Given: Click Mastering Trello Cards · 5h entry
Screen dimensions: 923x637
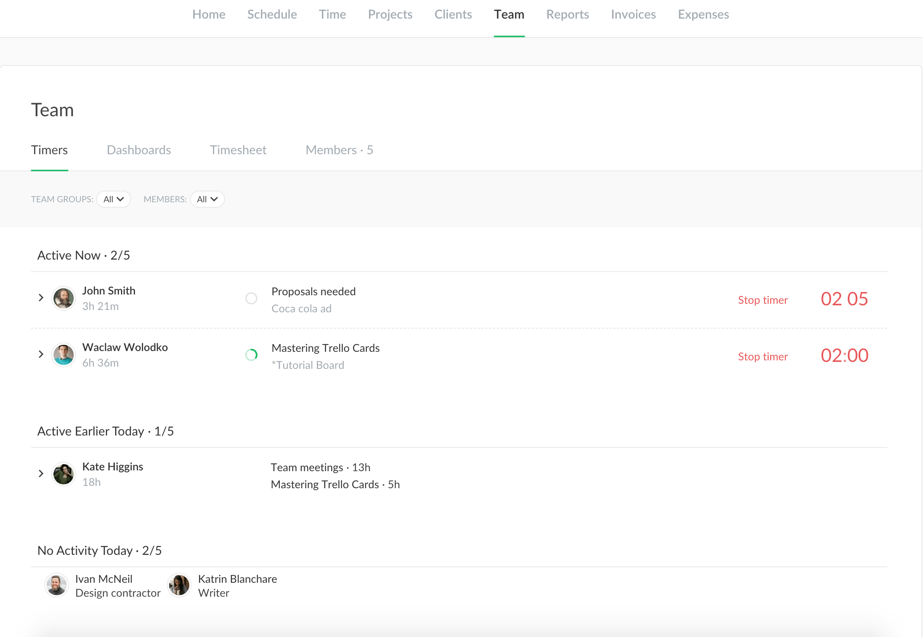Looking at the screenshot, I should click(x=335, y=485).
